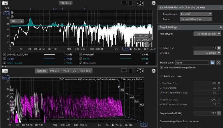223x128 pixels.
Task: Open the Model dropdown showing Flex with Dirac Live
Action: (196, 19)
